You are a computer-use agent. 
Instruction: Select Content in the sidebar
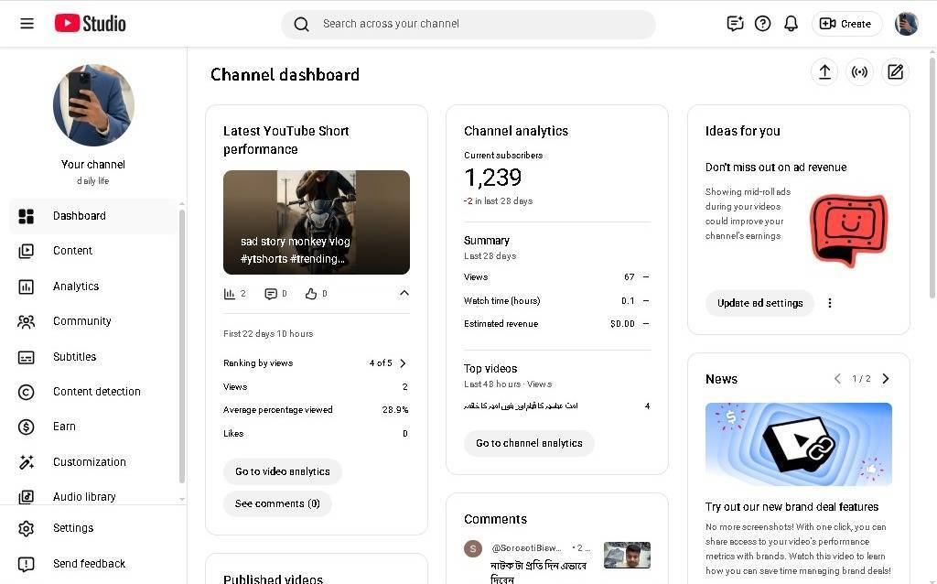tap(72, 251)
